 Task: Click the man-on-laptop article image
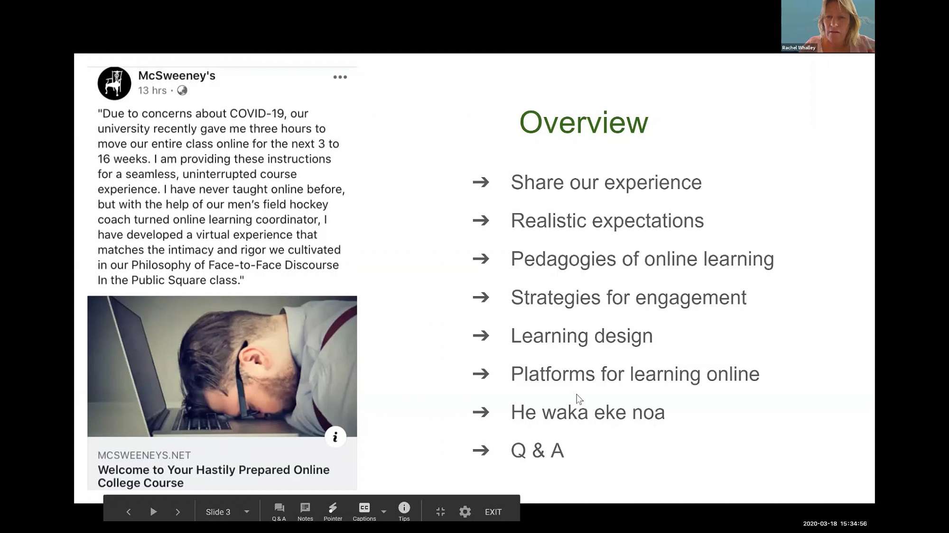coord(222,366)
